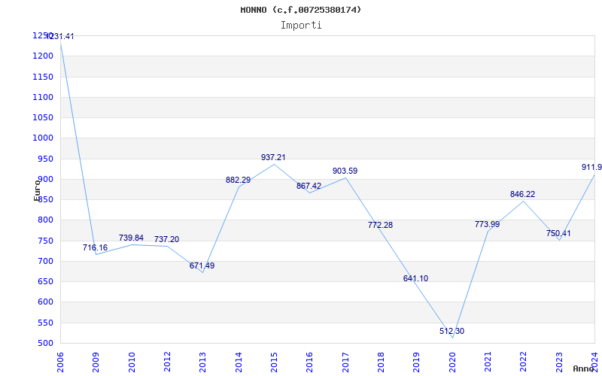Screen dimensions: 602x376
Task: Click the 1150 y-axis tick label
Action: click(x=43, y=77)
